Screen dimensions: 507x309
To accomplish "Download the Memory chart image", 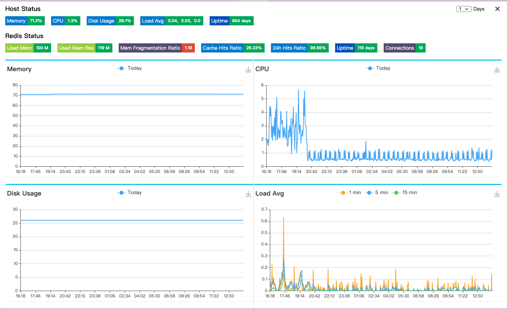I will (248, 70).
